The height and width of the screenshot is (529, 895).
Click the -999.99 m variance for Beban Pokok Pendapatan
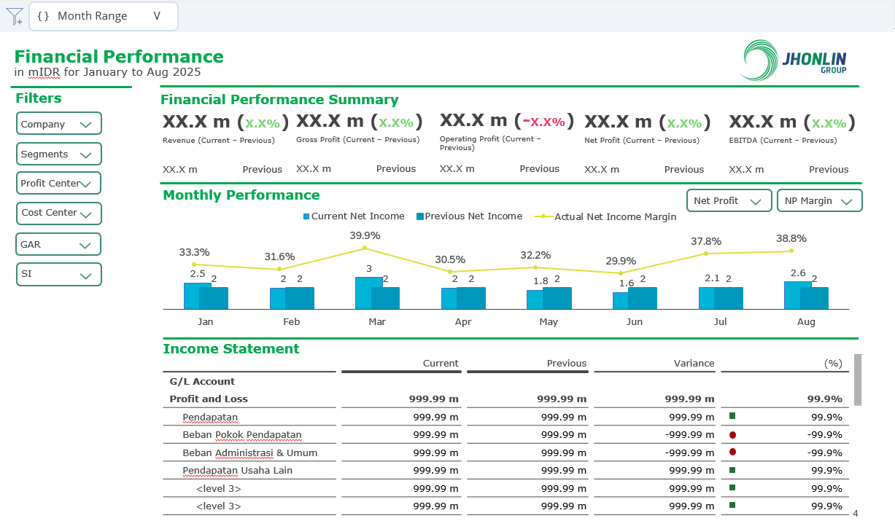tap(689, 434)
